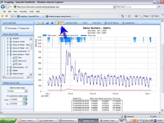Open the Tools menu in menu bar
164x123 pixels.
coord(31,12)
